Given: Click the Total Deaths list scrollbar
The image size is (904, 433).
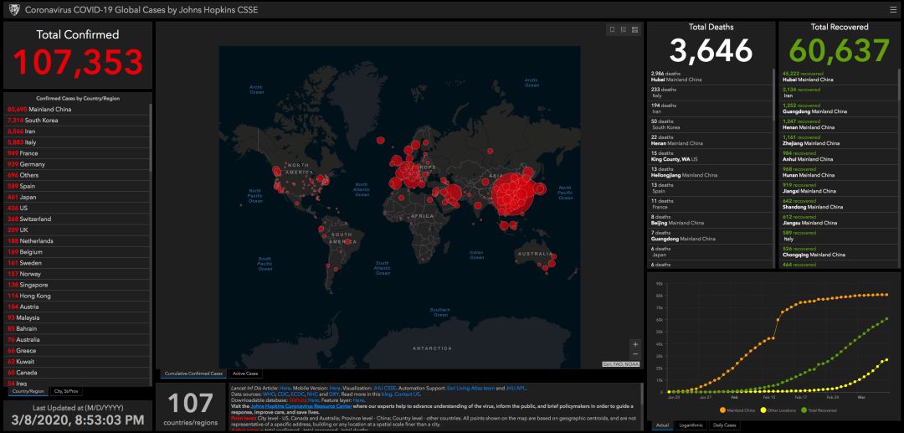Looking at the screenshot, I should [773, 95].
